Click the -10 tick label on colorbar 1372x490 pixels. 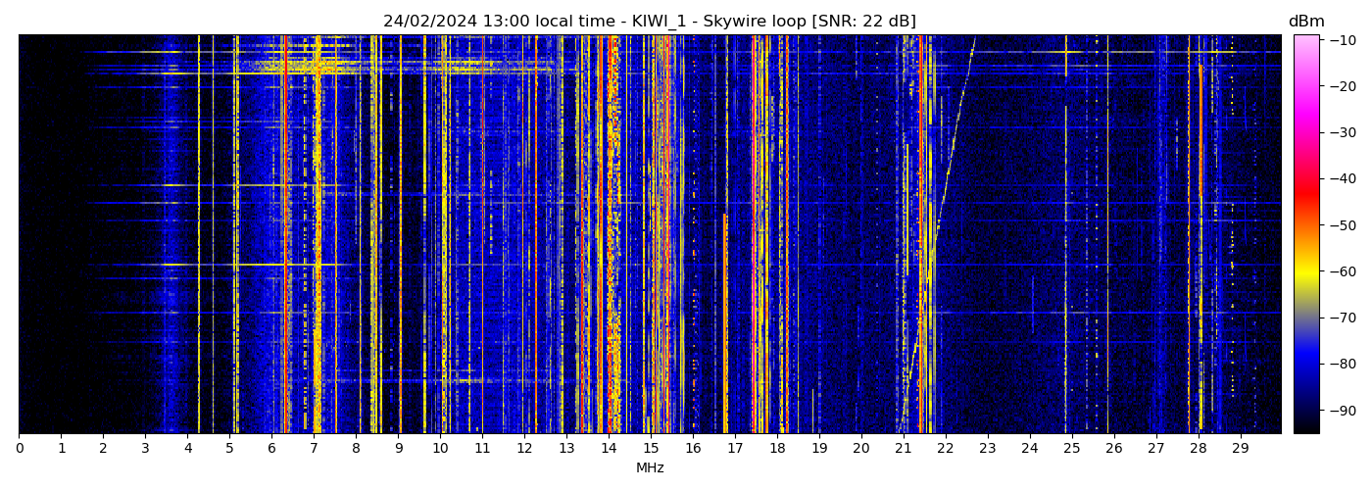point(1341,40)
